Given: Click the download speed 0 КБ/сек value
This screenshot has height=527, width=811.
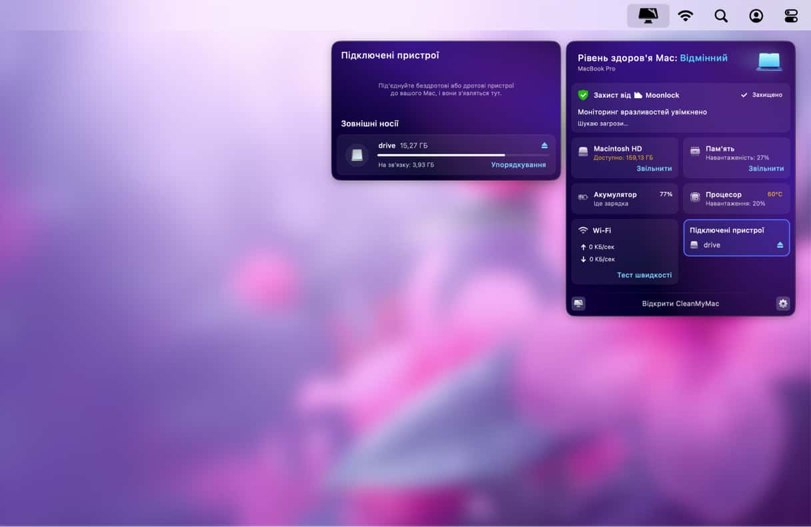Looking at the screenshot, I should pos(601,259).
